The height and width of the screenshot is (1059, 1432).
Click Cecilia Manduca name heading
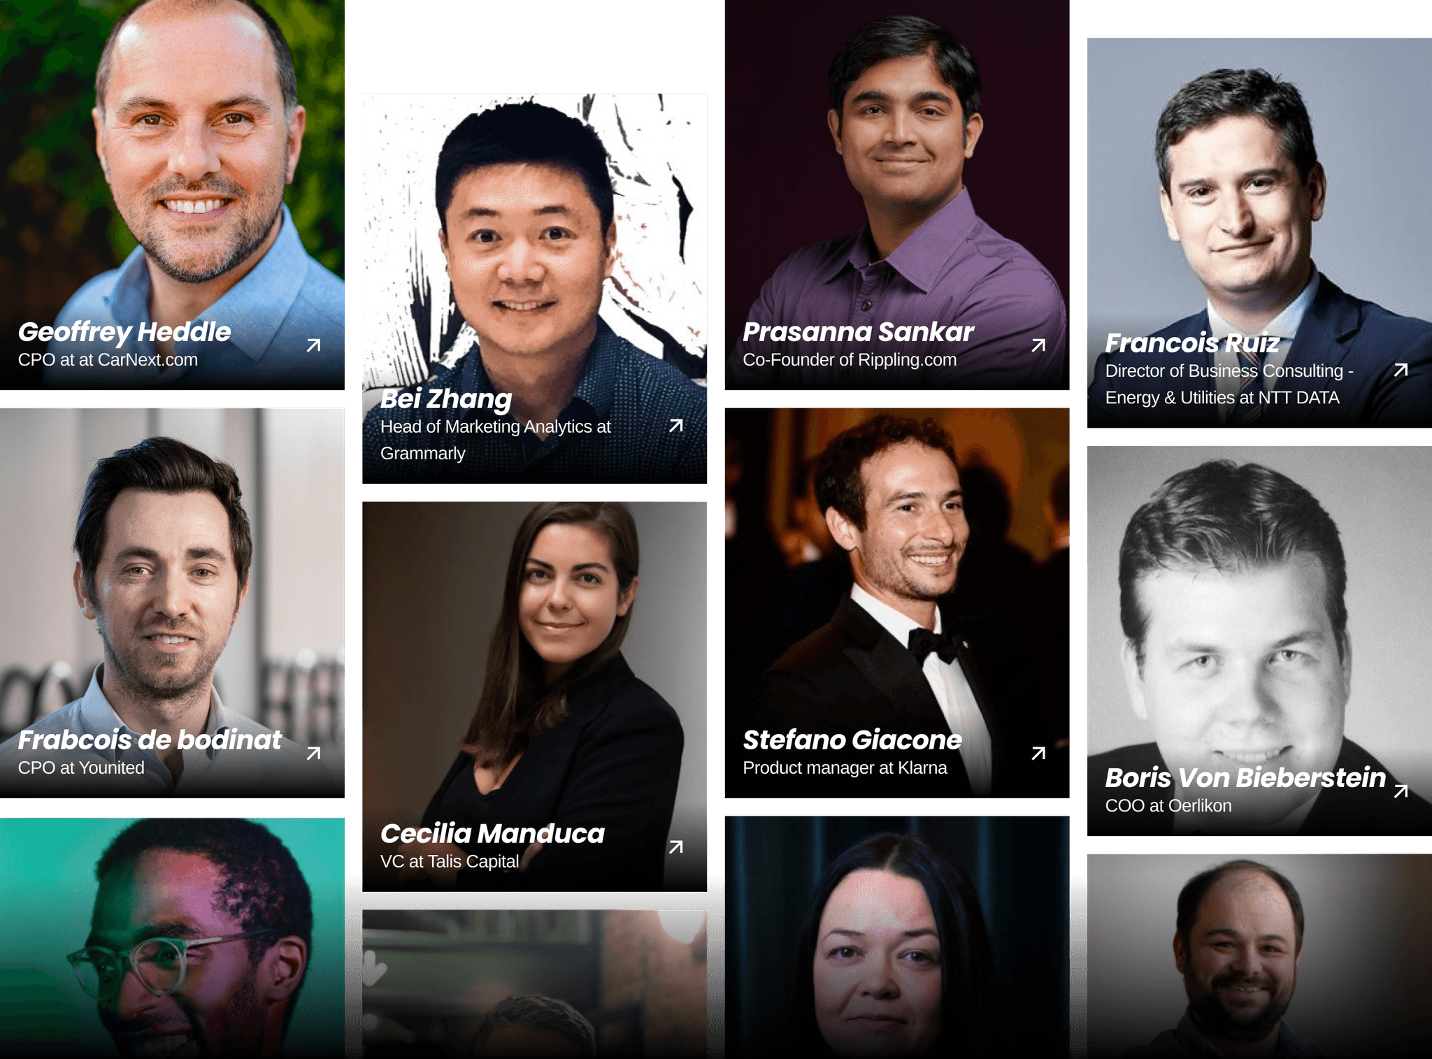492,834
